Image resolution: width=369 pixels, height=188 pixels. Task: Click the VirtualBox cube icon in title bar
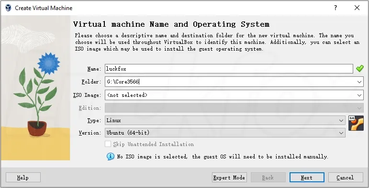[x=8, y=8]
